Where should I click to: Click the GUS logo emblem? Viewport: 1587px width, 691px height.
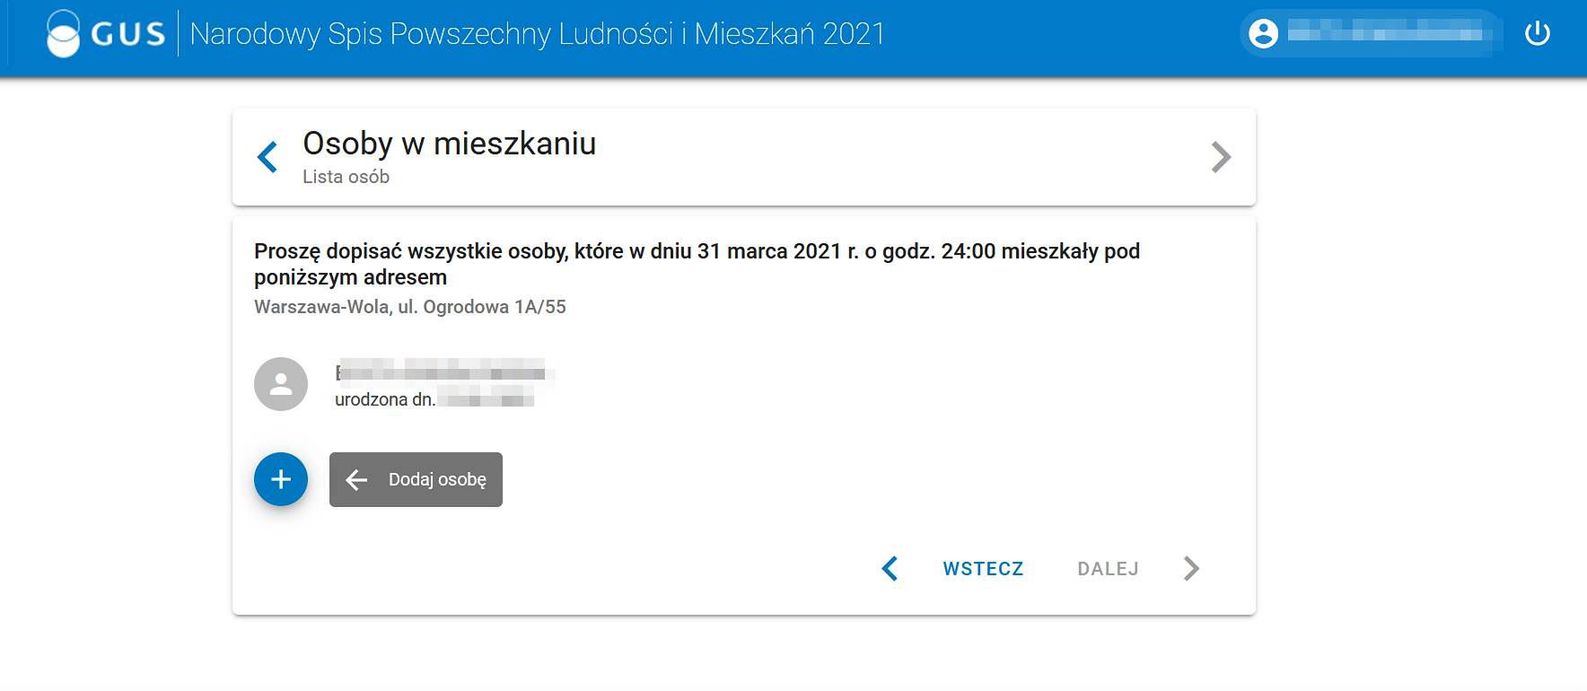click(64, 34)
